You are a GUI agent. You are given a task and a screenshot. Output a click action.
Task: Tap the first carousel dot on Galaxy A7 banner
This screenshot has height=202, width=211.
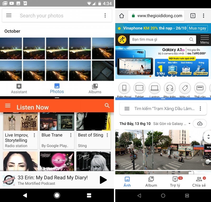click(150, 76)
